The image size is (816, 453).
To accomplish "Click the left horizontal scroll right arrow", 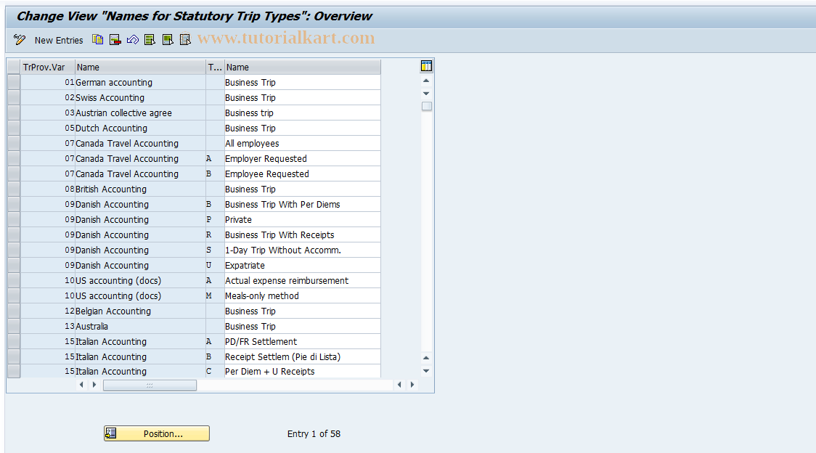I will (x=94, y=385).
